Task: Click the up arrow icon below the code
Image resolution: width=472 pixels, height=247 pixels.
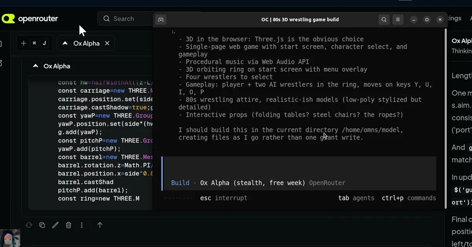Action: (x=100, y=225)
